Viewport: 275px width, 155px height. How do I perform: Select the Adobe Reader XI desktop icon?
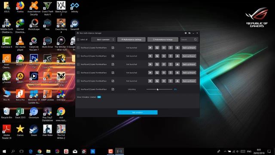pos(7,132)
